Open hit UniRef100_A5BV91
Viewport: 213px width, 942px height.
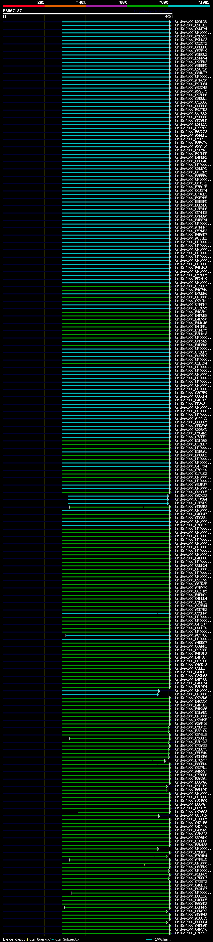[x=191, y=36]
